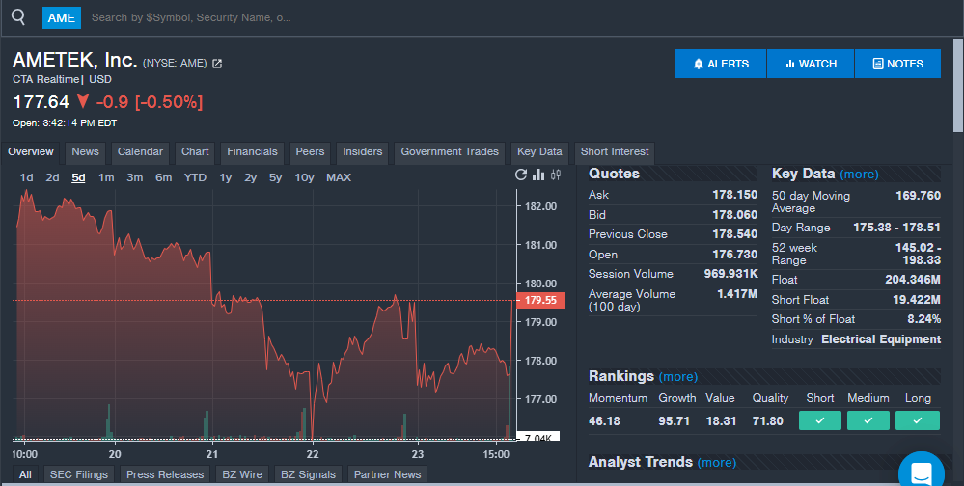Go to the Chart tab
The width and height of the screenshot is (964, 486).
coord(195,152)
